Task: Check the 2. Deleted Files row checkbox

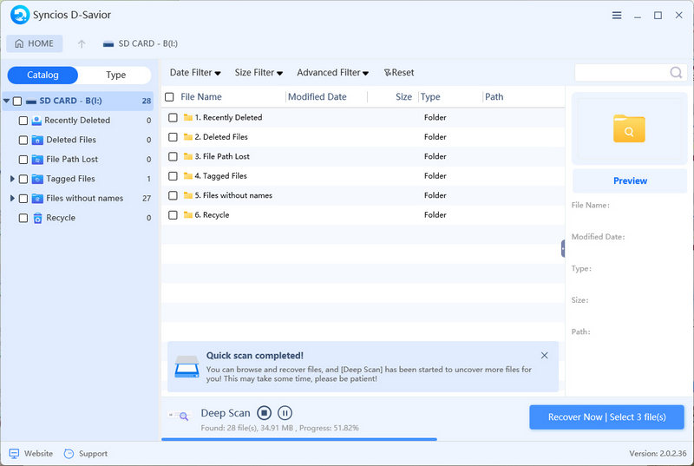Action: (x=173, y=137)
